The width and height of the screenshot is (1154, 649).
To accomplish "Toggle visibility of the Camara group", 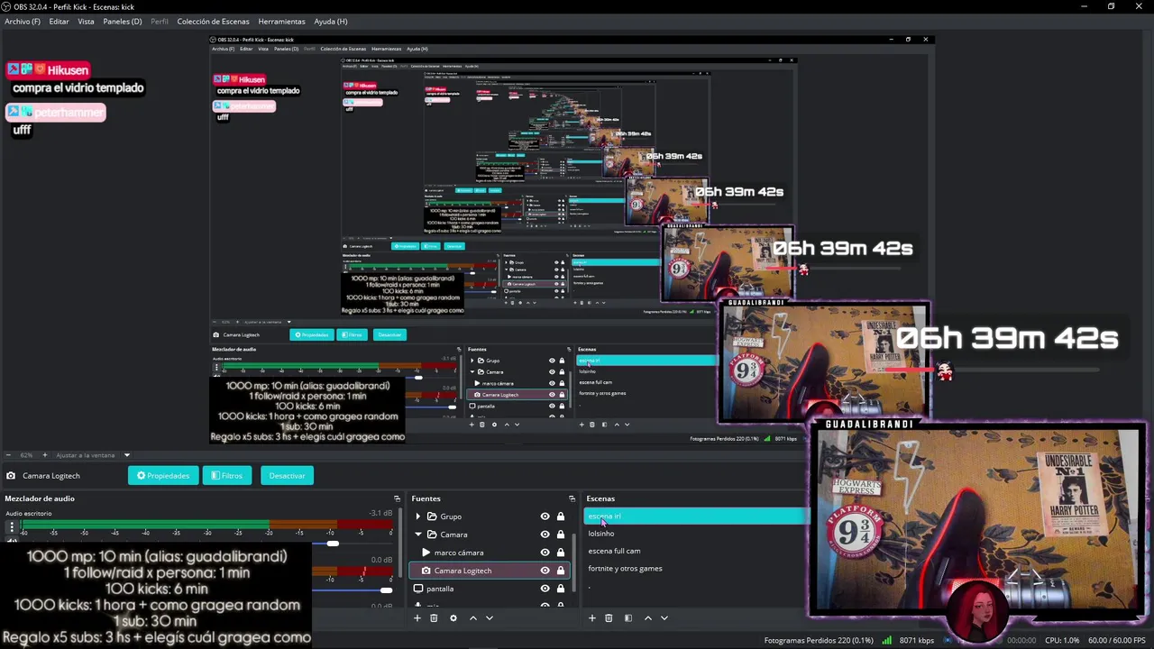I will (x=545, y=535).
